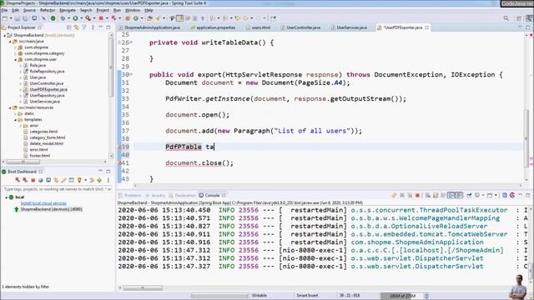Viewport: 534px width, 300px height.
Task: Open the Boot Dashboard lightbulb dropdown arrow
Action: [86, 180]
